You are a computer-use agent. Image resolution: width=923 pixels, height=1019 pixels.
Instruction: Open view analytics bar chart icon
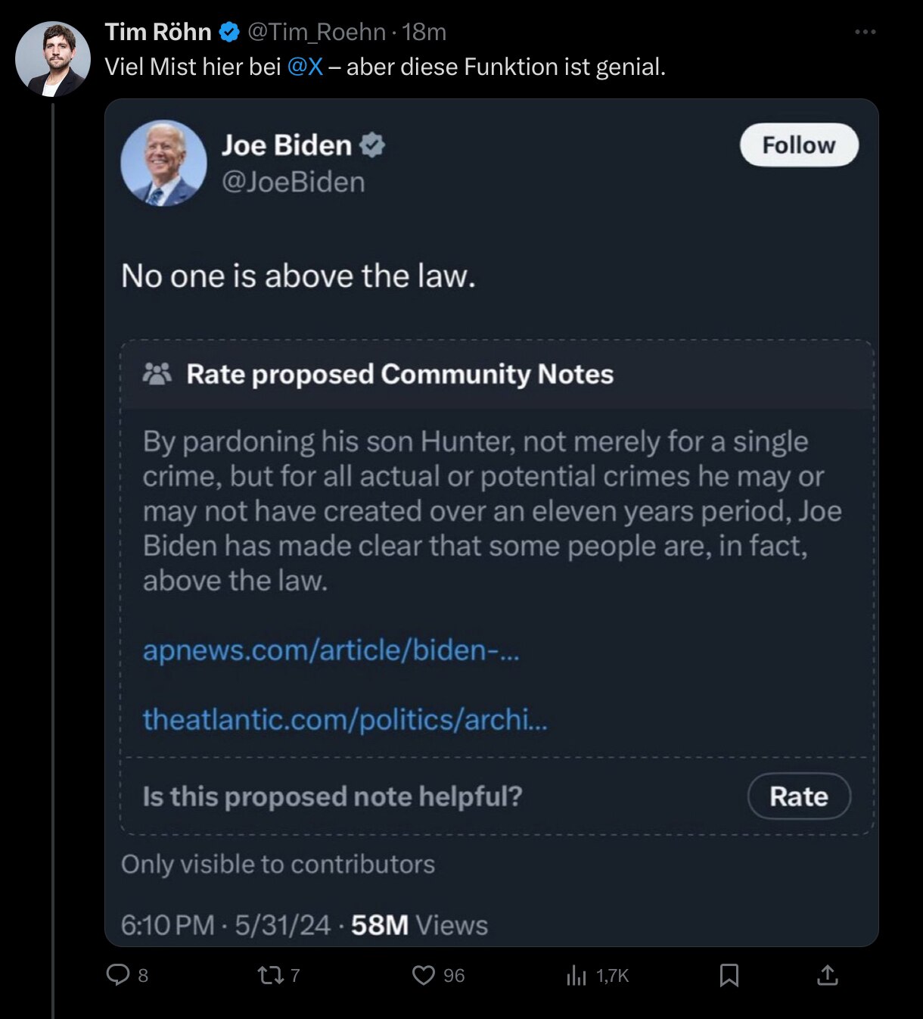click(576, 975)
